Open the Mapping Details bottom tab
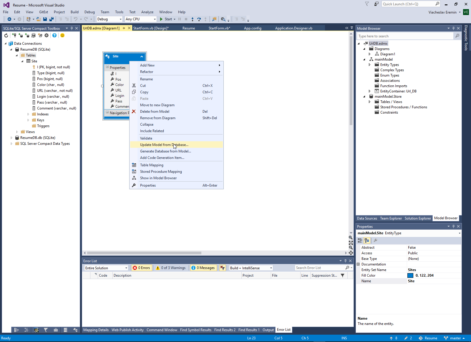 (96, 330)
